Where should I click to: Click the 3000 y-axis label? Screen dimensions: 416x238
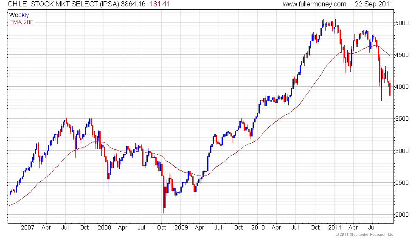point(402,151)
